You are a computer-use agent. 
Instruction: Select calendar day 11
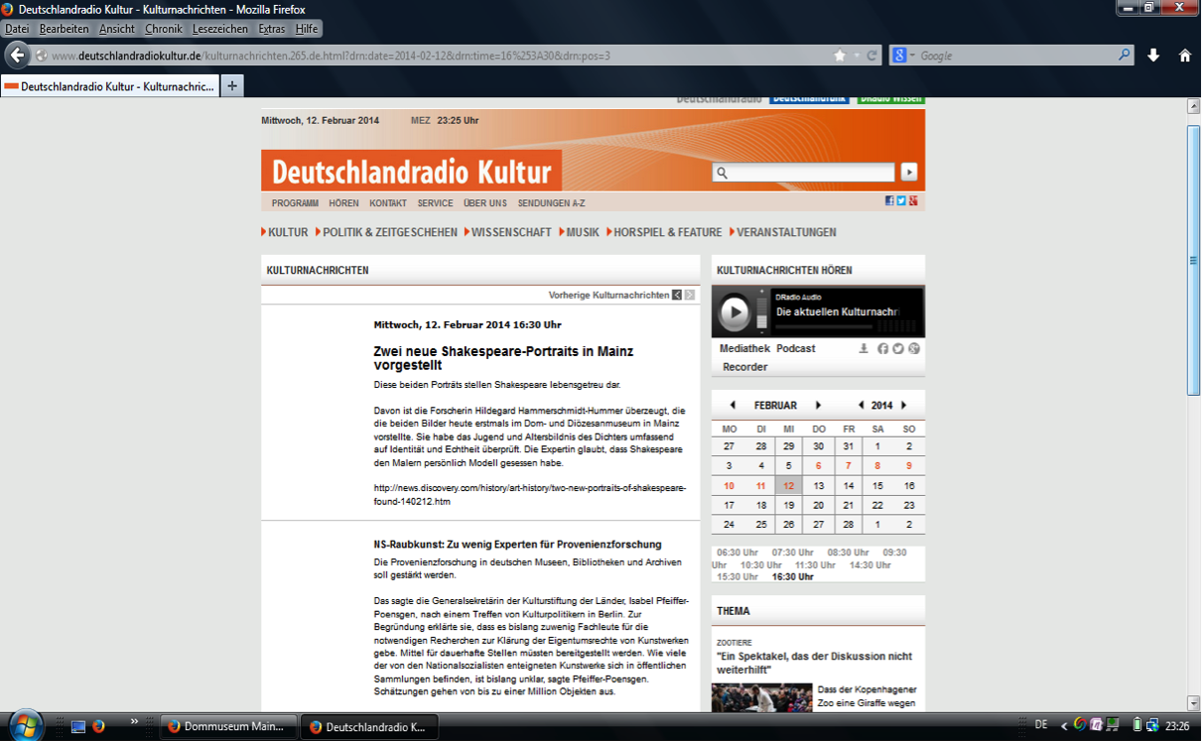click(x=761, y=486)
